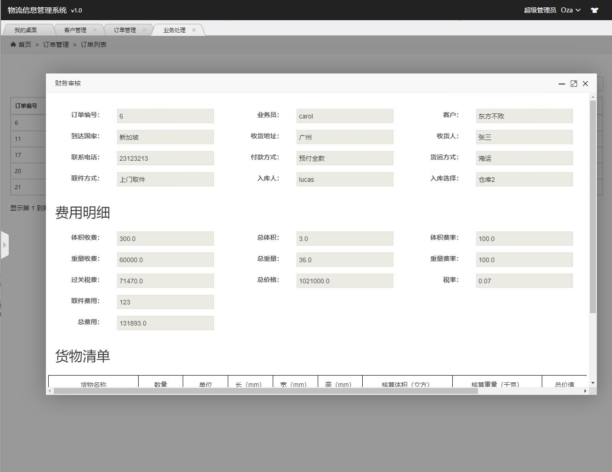The height and width of the screenshot is (472, 612).
Task: Switch to the 订单管理 tab
Action: (x=125, y=30)
